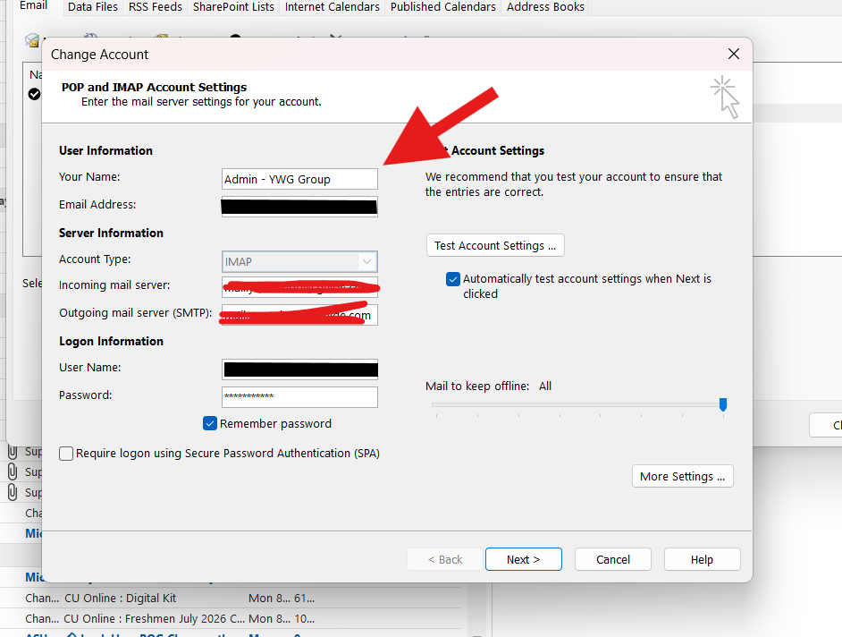This screenshot has height=637, width=842.
Task: Open the RSS Feeds tab
Action: (156, 7)
